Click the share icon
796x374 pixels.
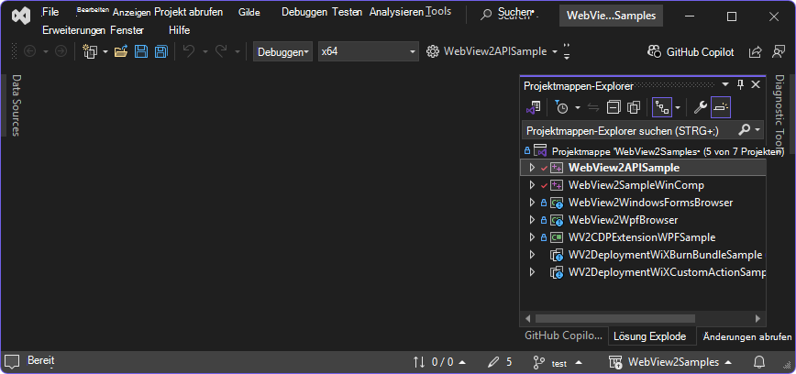(756, 51)
